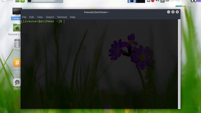
Task: Switch to the first workspace in pager
Action: coord(132,1)
